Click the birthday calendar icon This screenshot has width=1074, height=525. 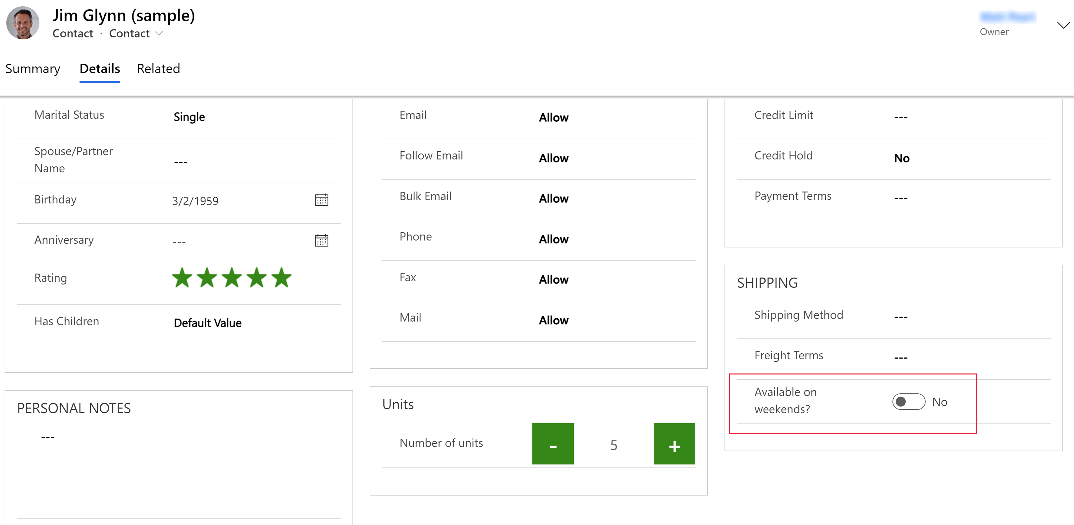point(321,199)
